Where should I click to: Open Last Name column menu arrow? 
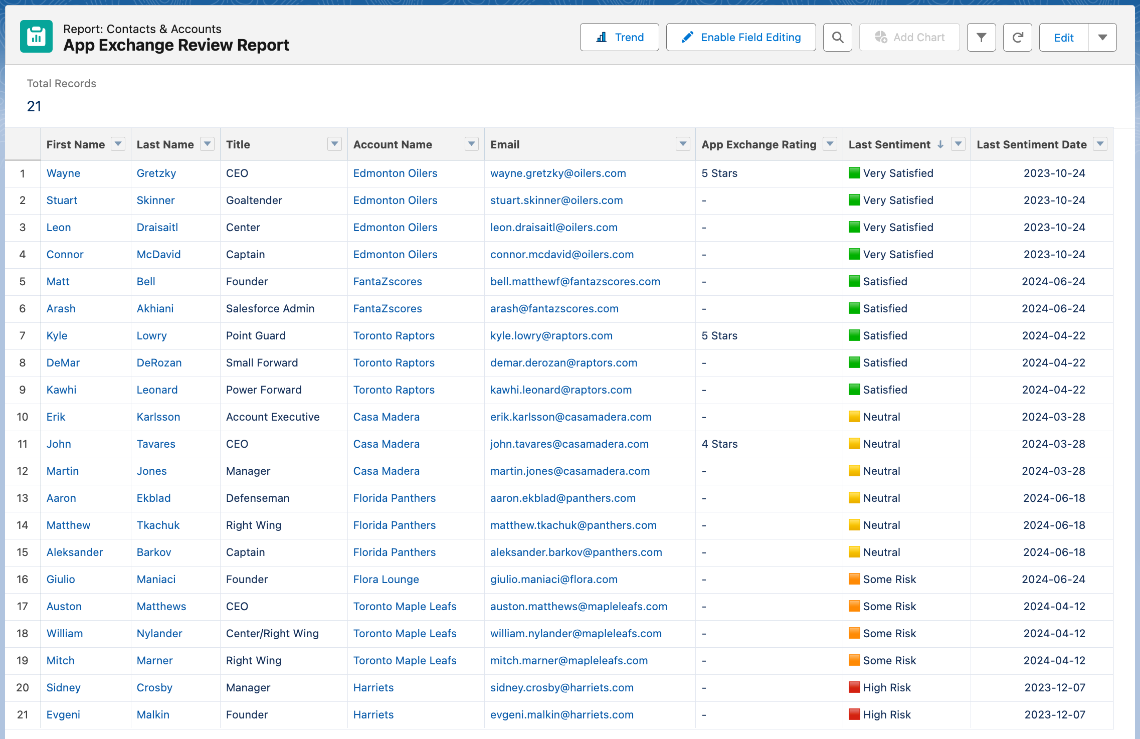[207, 144]
